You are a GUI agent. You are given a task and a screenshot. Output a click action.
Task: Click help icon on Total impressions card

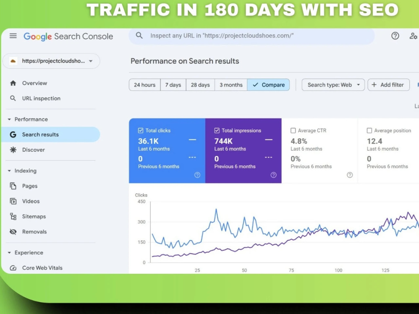click(x=273, y=175)
